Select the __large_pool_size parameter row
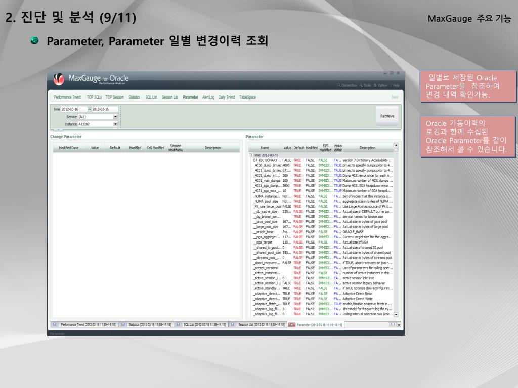The width and height of the screenshot is (518, 388). point(322,227)
